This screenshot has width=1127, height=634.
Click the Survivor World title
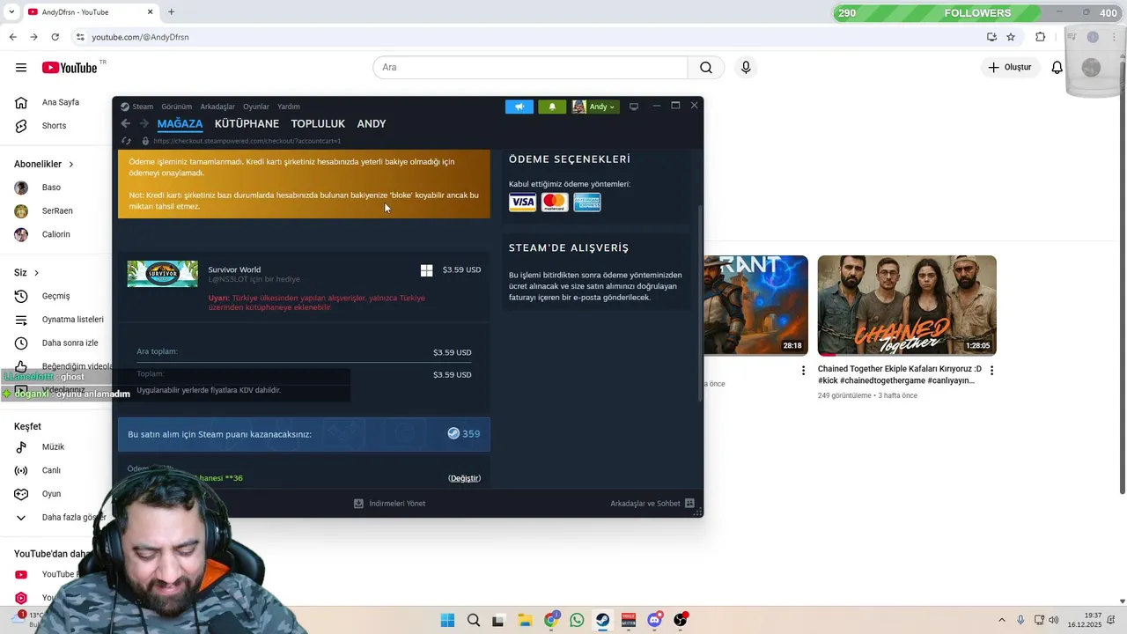point(234,269)
